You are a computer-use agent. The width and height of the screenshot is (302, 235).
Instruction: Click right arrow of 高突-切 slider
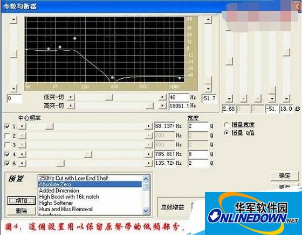click(162, 106)
